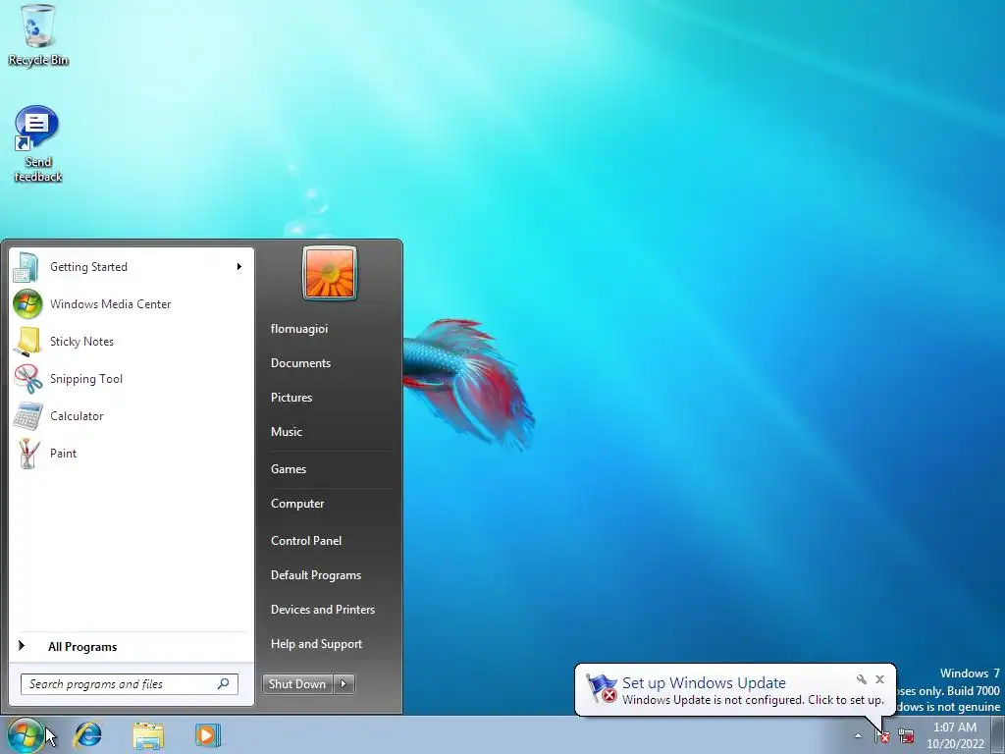Open the Shut Down options arrow
Screen dimensions: 1005x754
pyautogui.click(x=344, y=684)
